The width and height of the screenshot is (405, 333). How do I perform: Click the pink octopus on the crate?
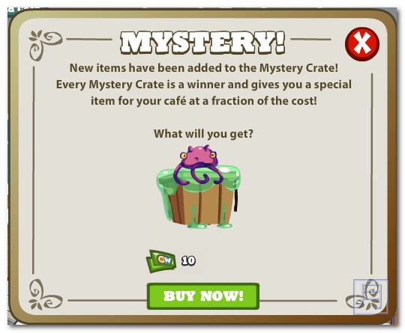198,165
